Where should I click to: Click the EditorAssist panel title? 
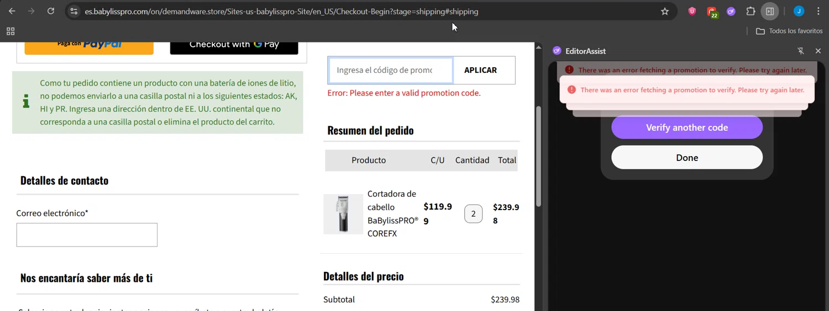[585, 51]
